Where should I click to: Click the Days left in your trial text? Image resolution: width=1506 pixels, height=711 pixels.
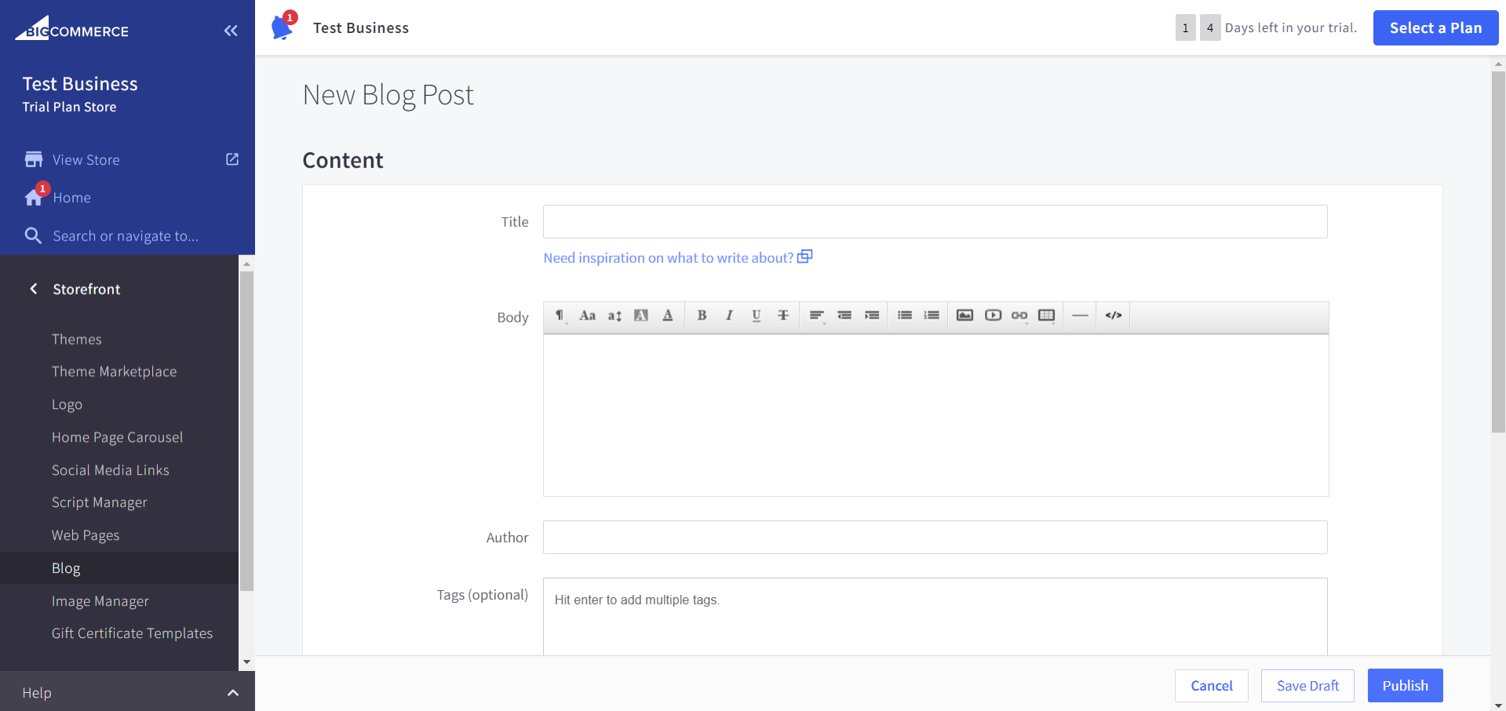pos(1291,28)
